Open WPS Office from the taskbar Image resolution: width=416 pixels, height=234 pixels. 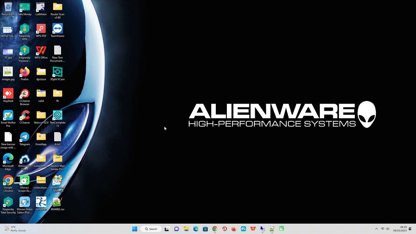(x=253, y=229)
